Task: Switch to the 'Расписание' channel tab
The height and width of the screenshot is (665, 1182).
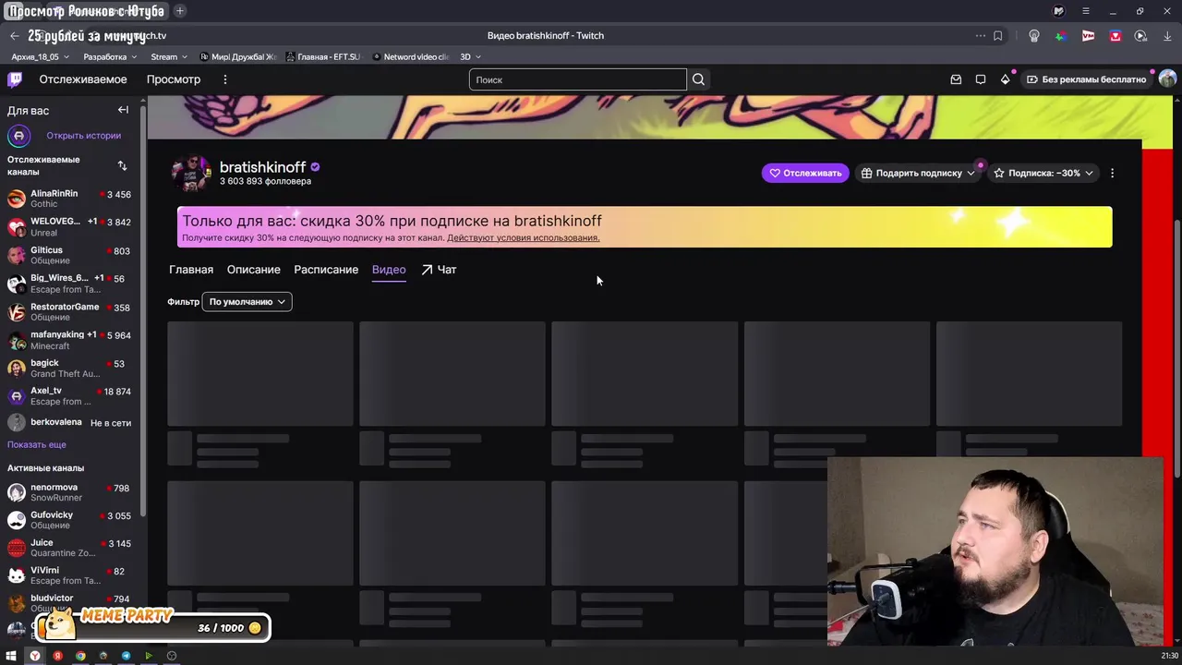Action: tap(326, 270)
